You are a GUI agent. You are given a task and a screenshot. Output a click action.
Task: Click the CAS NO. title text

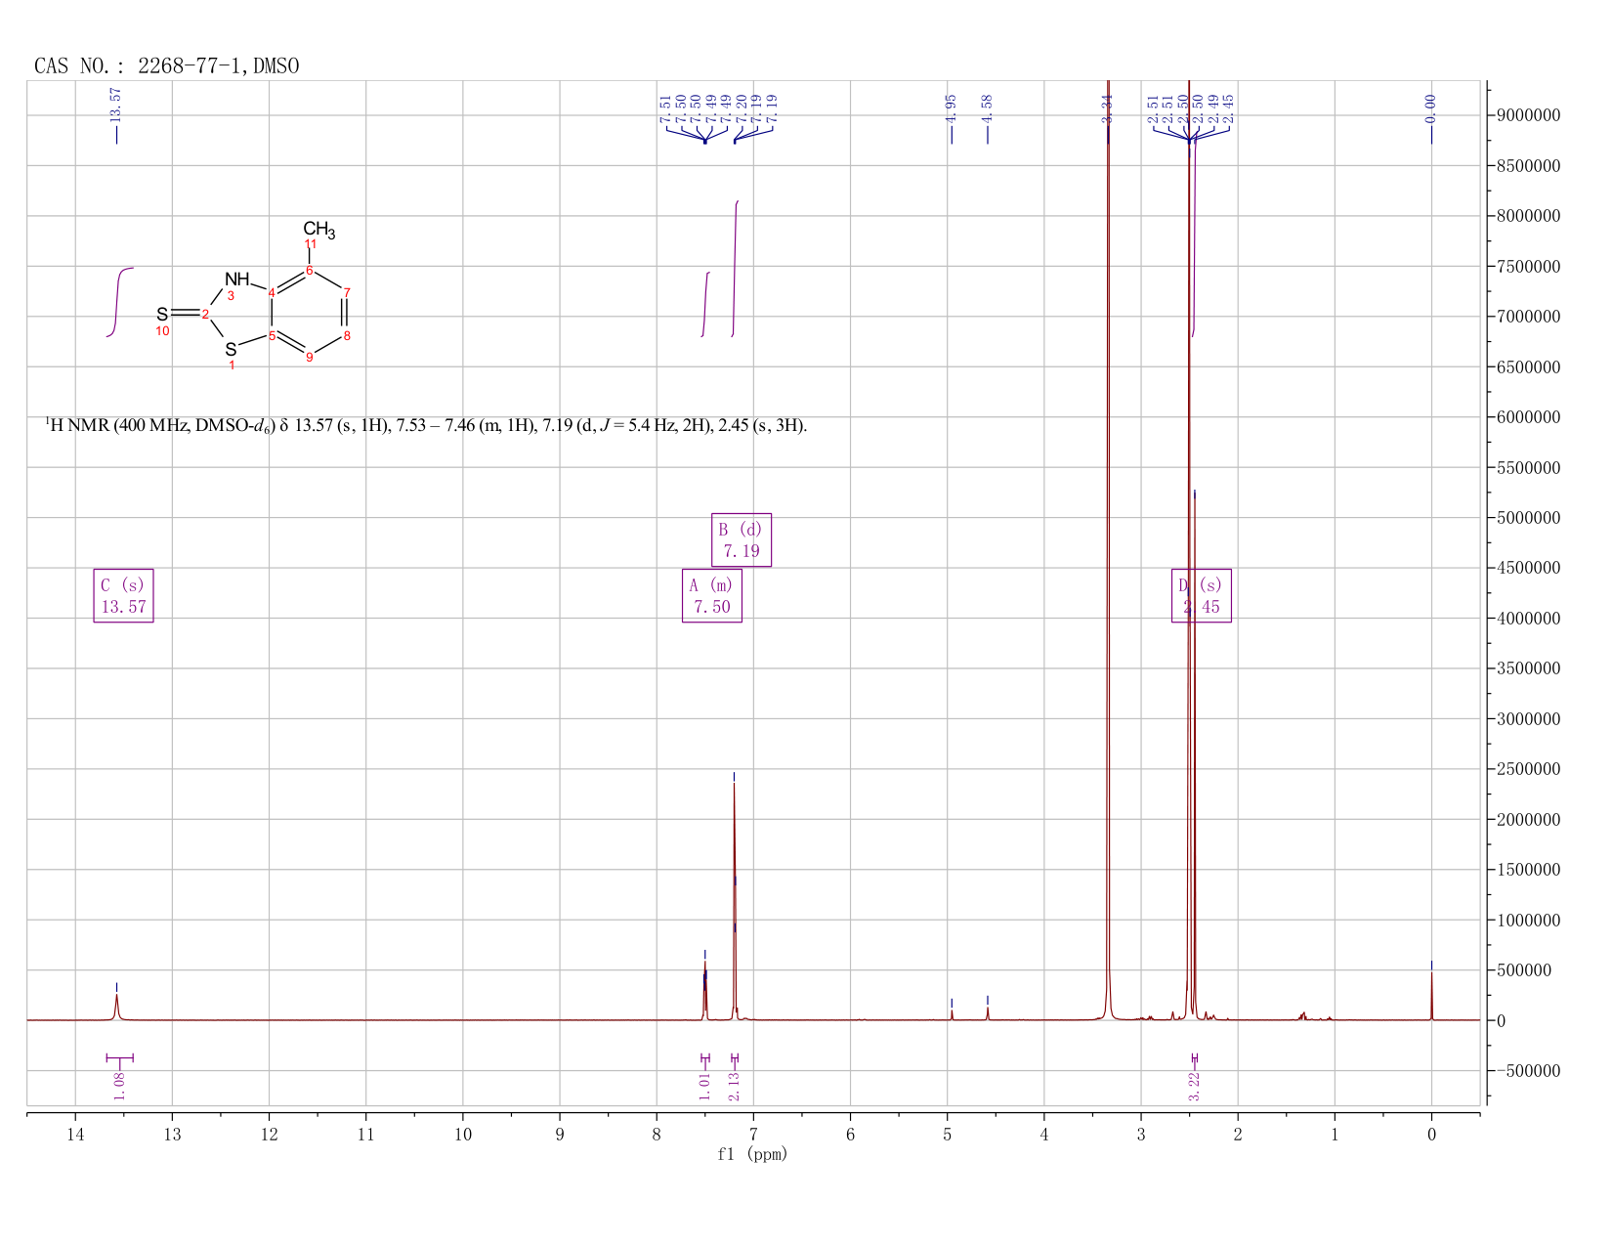166,66
